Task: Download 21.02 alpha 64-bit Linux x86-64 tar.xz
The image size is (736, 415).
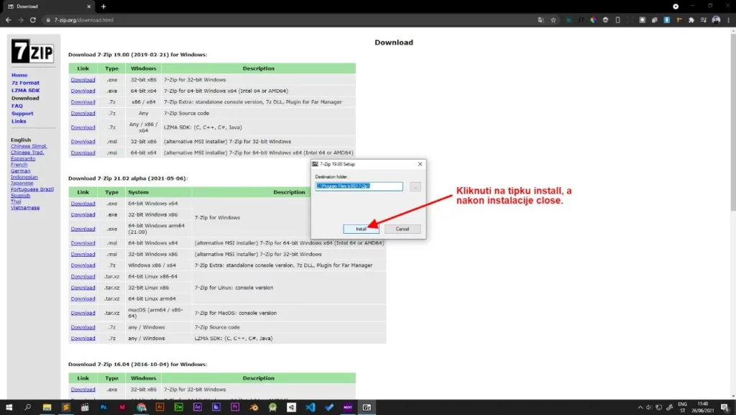Action: tap(83, 276)
